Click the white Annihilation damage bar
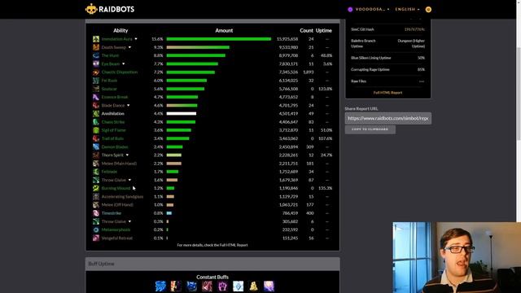 182,114
